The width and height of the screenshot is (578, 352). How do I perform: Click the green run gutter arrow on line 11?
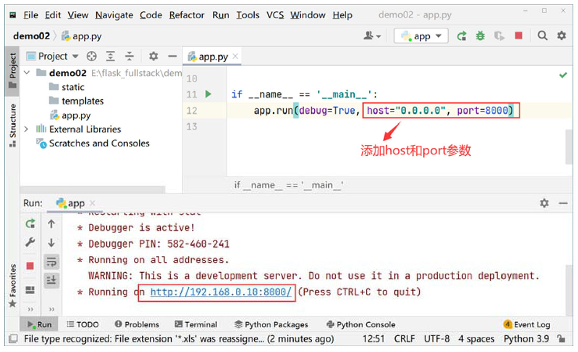[x=208, y=94]
